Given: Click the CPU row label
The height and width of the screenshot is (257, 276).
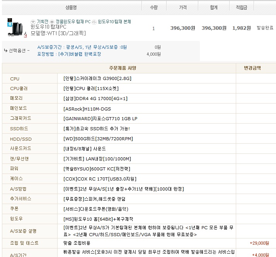Looking at the screenshot, I should (15, 79).
